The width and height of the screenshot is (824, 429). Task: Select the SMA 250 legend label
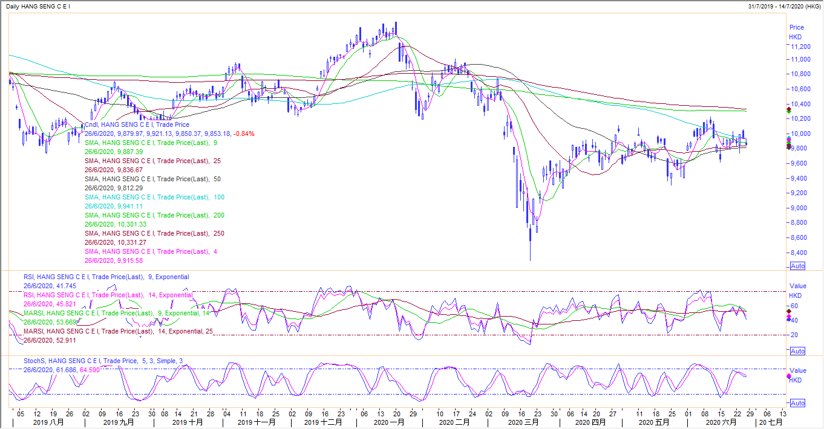[154, 233]
